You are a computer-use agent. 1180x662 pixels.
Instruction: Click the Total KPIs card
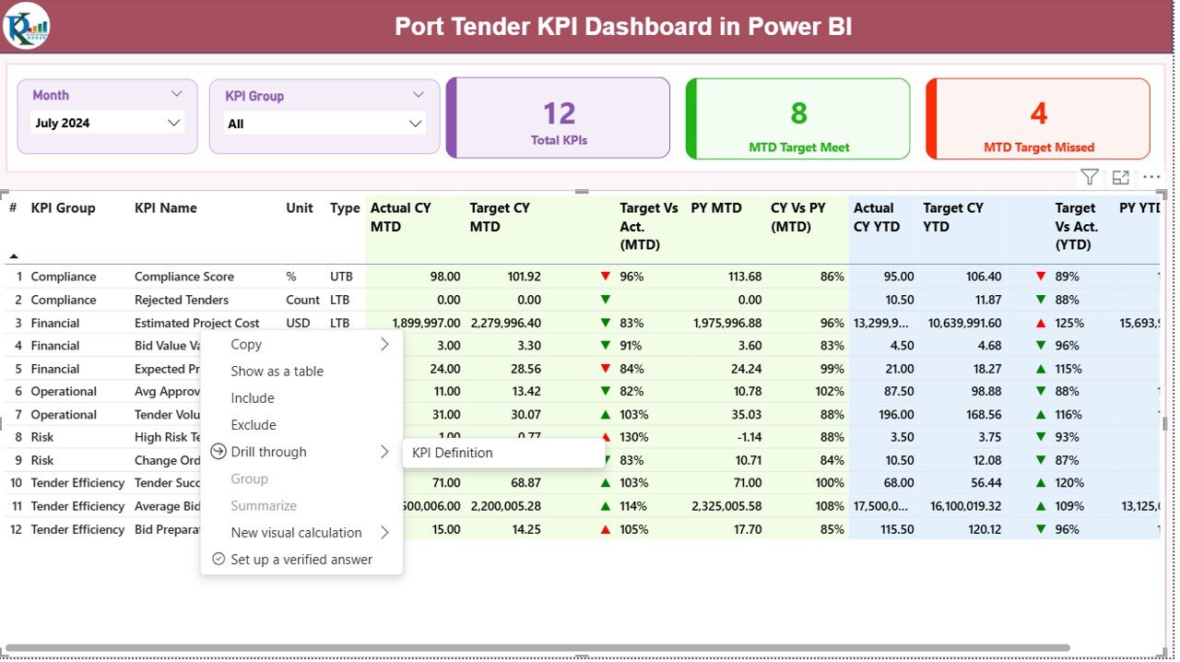557,118
